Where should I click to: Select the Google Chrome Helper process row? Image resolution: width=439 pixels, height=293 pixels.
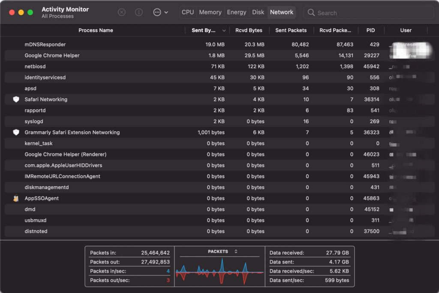pos(219,55)
